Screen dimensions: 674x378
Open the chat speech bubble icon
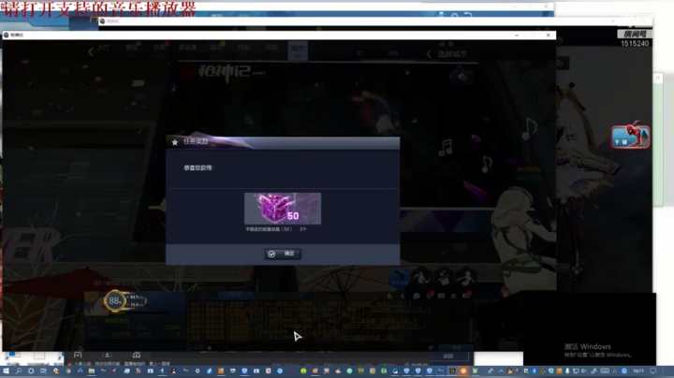[416, 296]
